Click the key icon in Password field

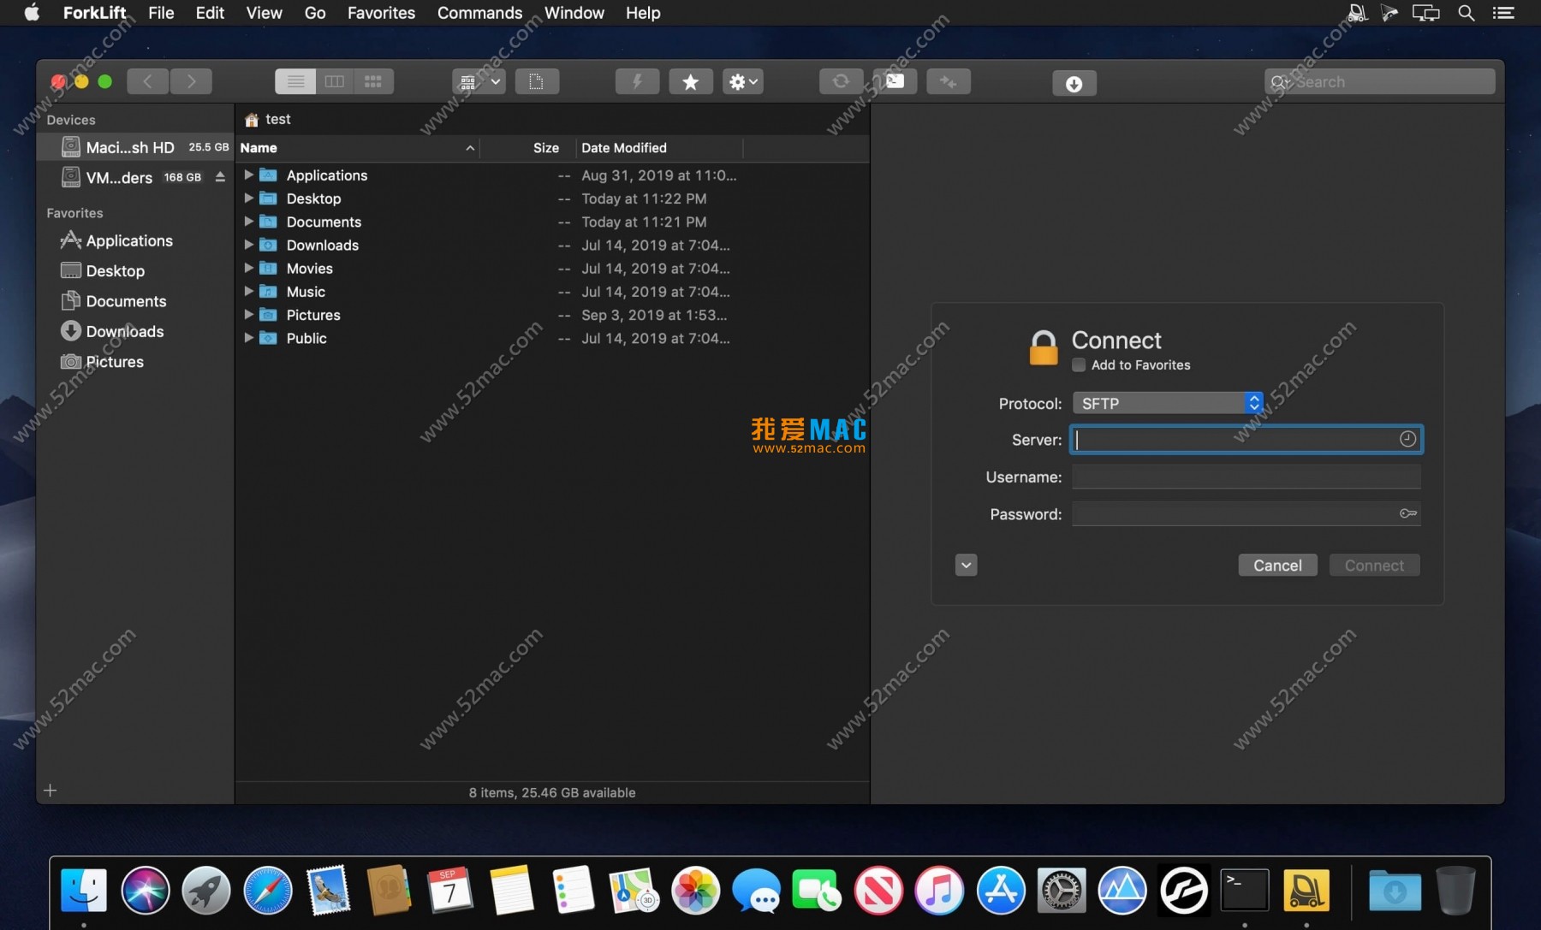[x=1407, y=513]
